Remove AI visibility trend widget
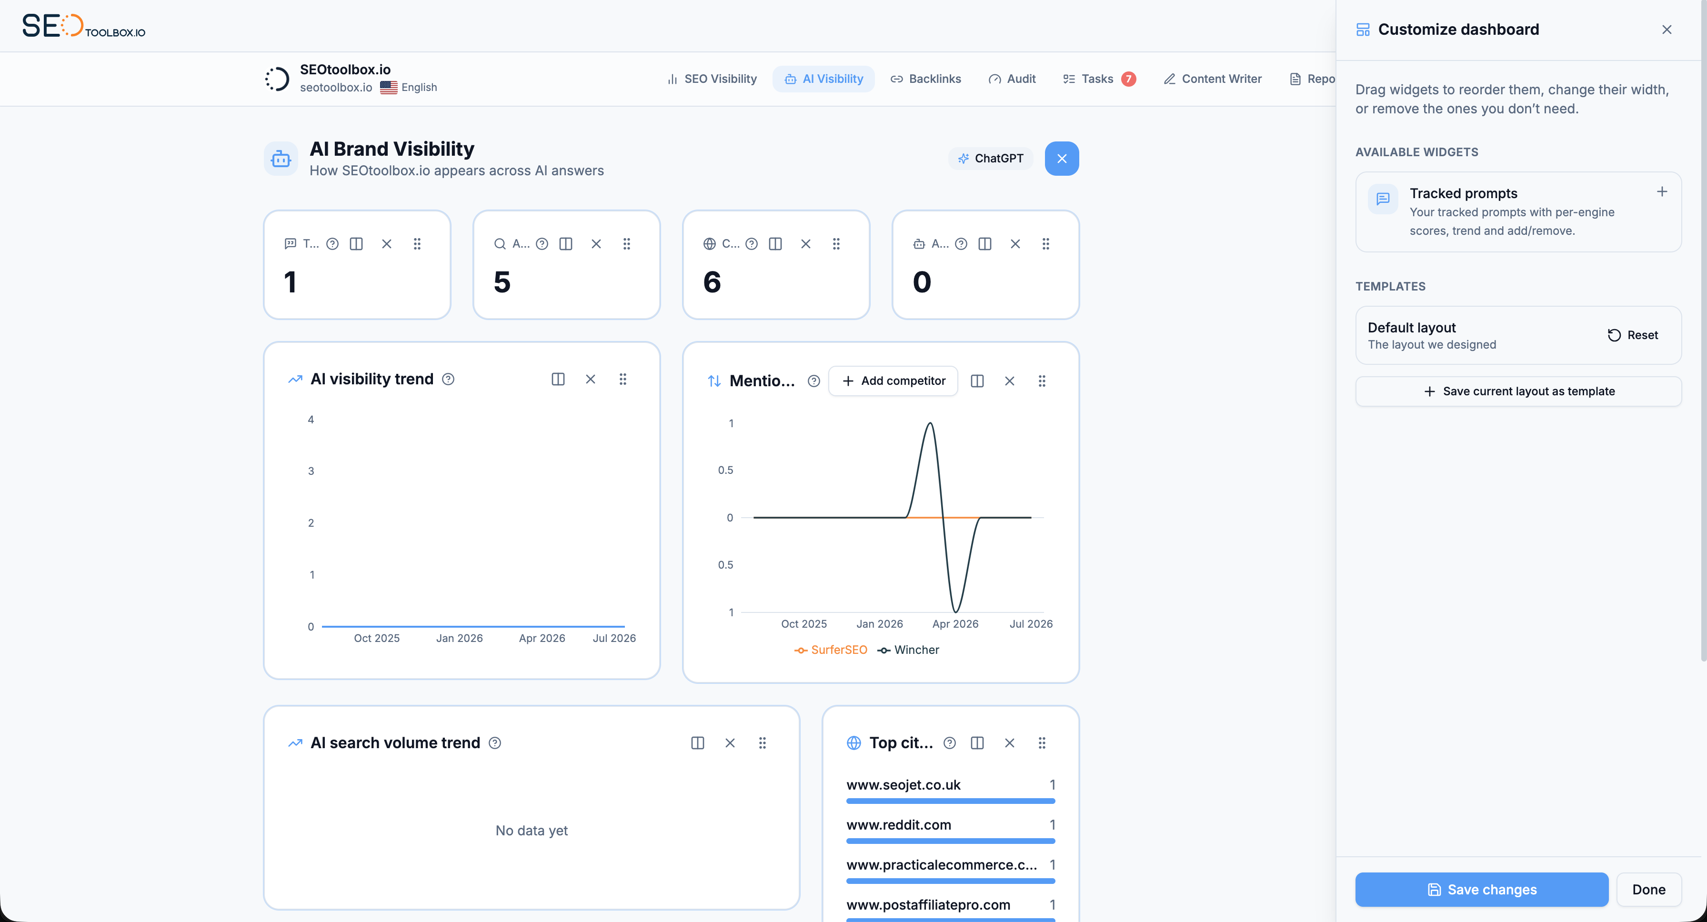 point(591,379)
